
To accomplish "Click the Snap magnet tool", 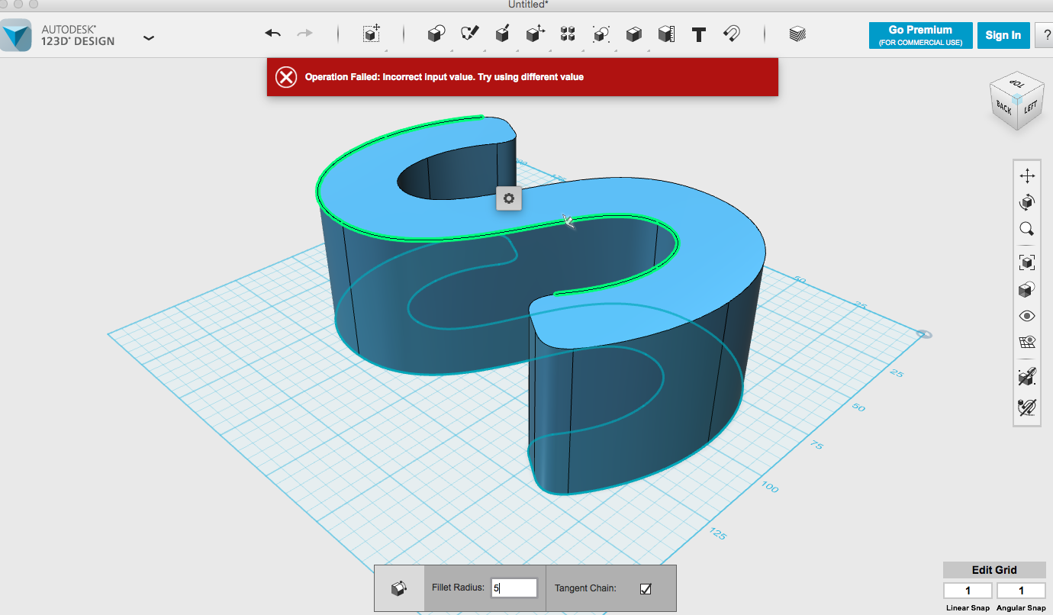I will tap(732, 34).
